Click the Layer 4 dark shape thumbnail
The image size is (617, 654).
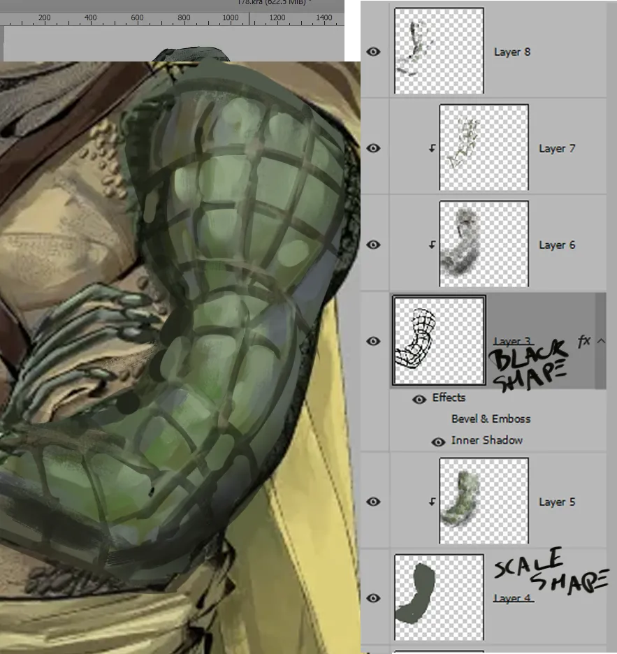coord(439,597)
